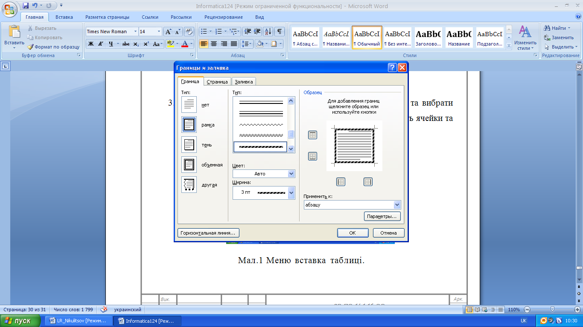Open the Цвет (Авто) dropdown
The image size is (583, 327).
[291, 174]
